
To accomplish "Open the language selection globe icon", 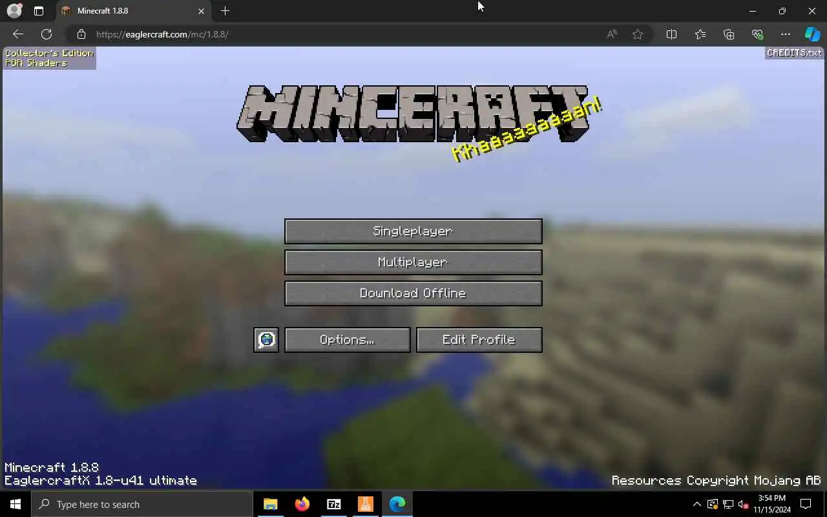I will click(x=266, y=340).
